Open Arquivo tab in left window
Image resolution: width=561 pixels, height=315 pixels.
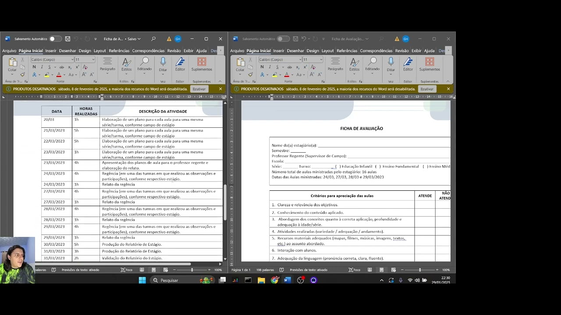[9, 51]
